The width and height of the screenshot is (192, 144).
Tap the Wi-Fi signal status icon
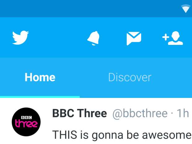[x=186, y=9]
